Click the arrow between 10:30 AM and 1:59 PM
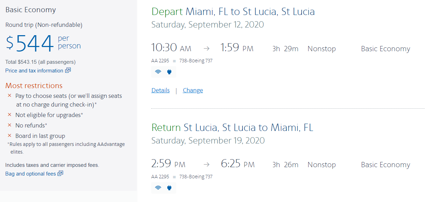The width and height of the screenshot is (425, 202). [207, 49]
